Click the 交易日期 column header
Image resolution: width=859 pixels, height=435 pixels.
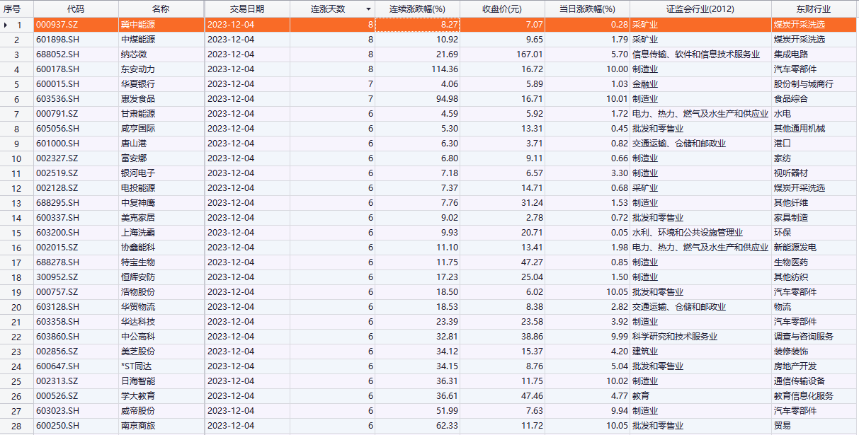[247, 9]
